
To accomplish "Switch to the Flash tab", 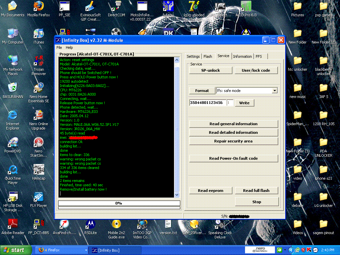I will pyautogui.click(x=208, y=56).
